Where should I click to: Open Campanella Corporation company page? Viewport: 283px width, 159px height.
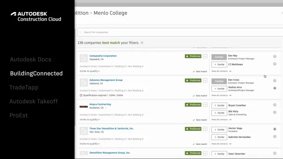(103, 56)
